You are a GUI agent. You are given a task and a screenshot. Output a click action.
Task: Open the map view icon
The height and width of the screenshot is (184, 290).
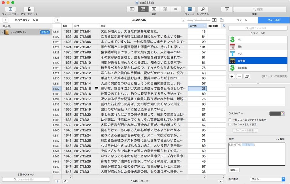pos(165,9)
